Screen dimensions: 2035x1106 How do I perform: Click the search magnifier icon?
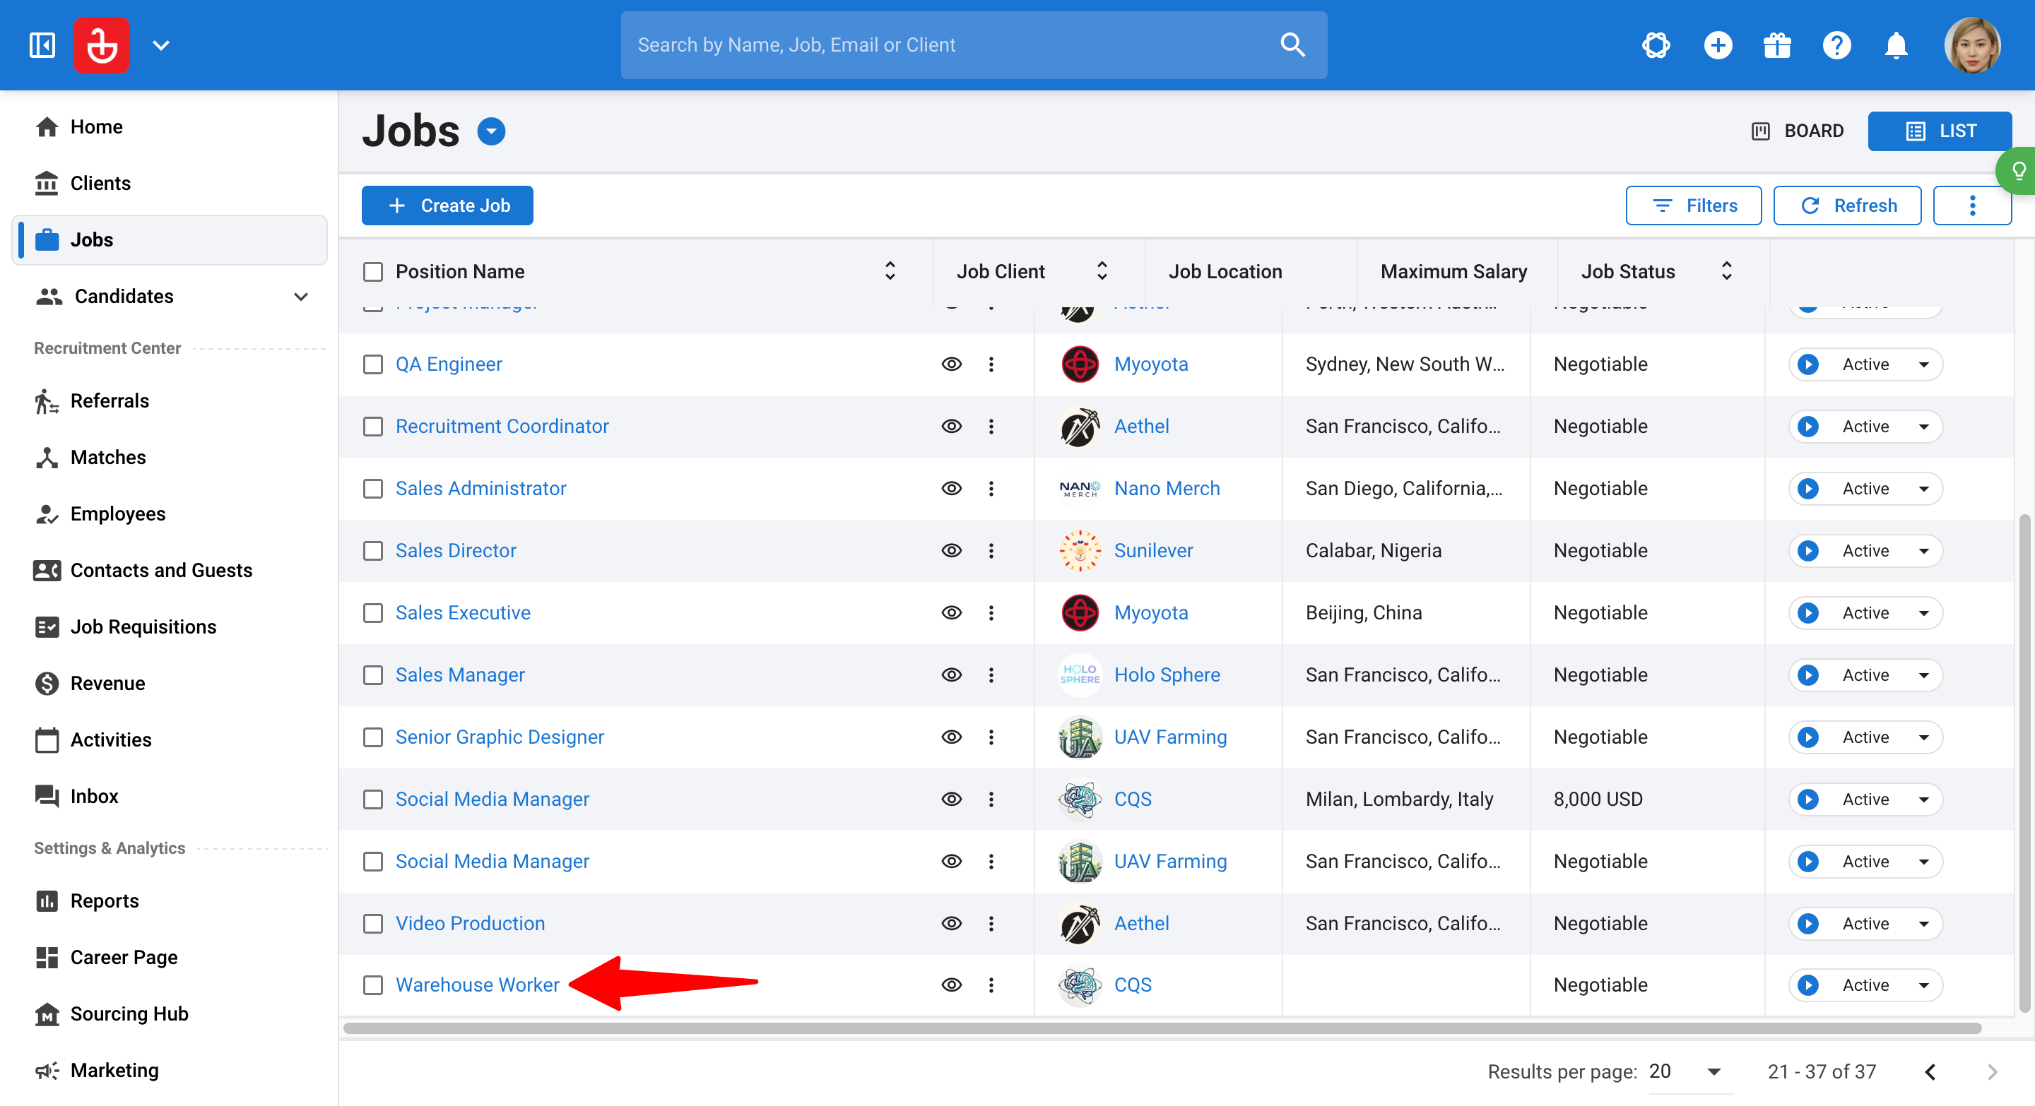(1292, 45)
